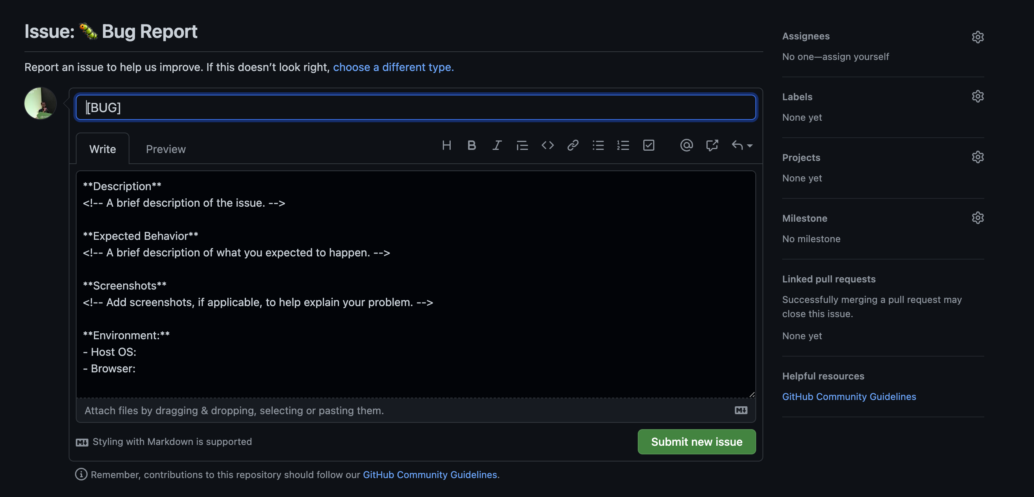
Task: Open the Assignees gear menu
Action: 978,37
